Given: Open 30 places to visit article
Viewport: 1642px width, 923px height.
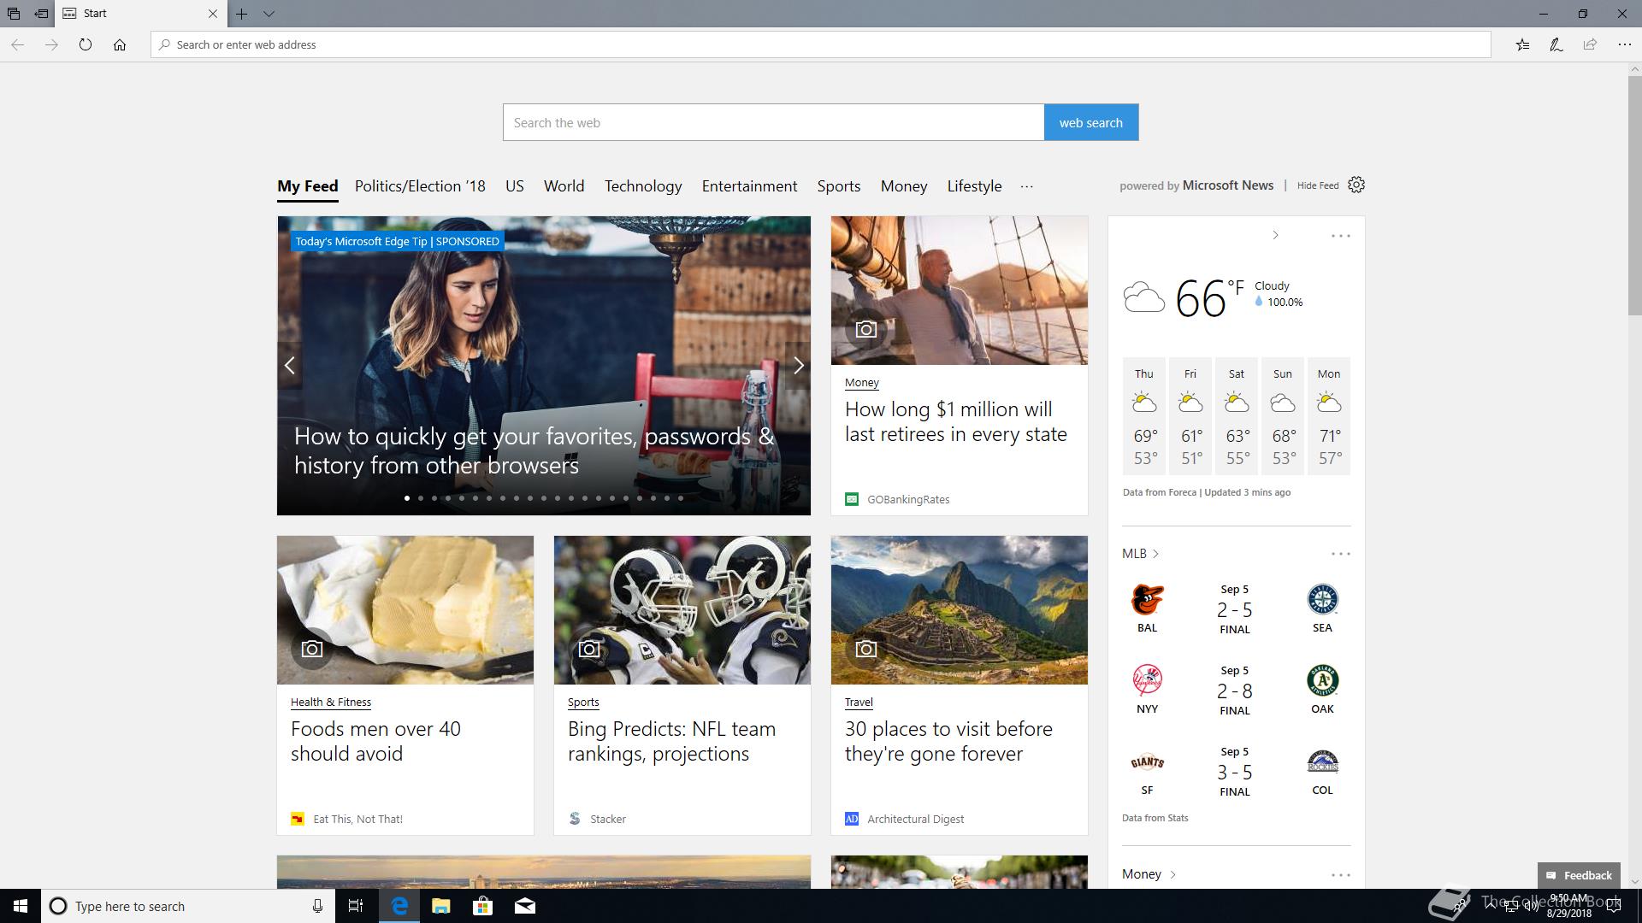Looking at the screenshot, I should pyautogui.click(x=948, y=741).
